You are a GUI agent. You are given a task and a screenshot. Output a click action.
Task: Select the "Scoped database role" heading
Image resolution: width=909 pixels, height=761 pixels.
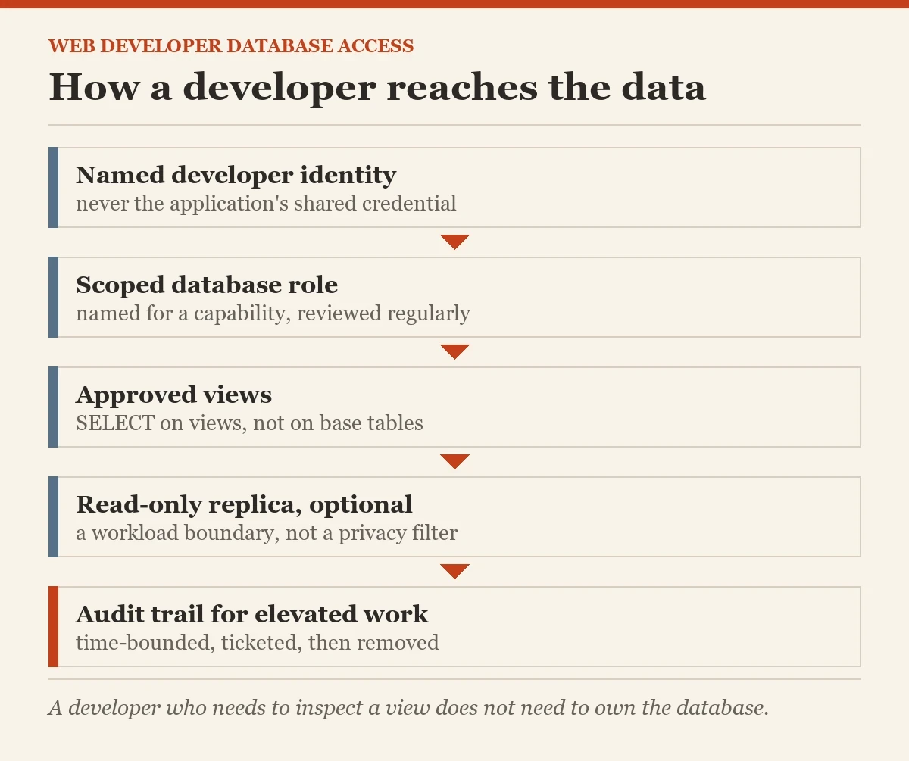coord(207,285)
